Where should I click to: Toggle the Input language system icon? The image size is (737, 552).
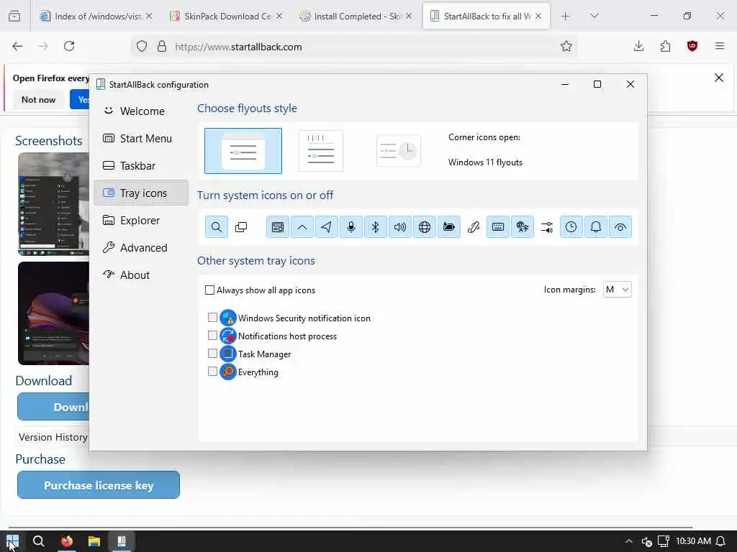pyautogui.click(x=523, y=227)
